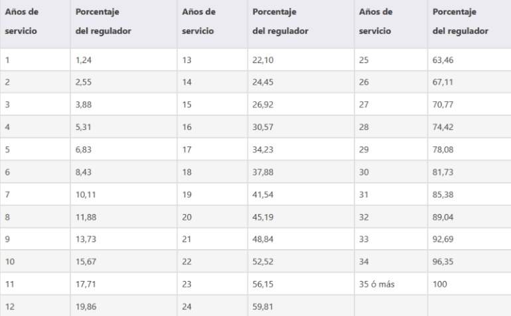The height and width of the screenshot is (316, 511).
Task: Select the '35 ó más' cell
Action: pos(391,284)
